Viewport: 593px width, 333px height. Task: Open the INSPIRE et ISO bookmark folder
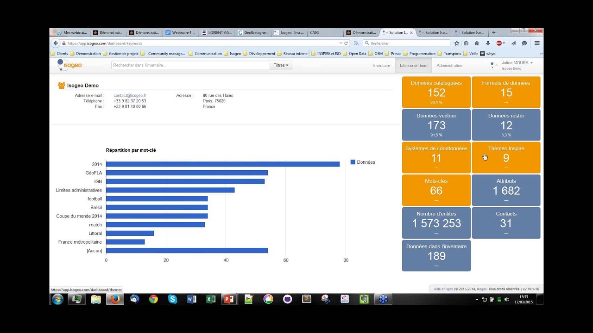[326, 54]
